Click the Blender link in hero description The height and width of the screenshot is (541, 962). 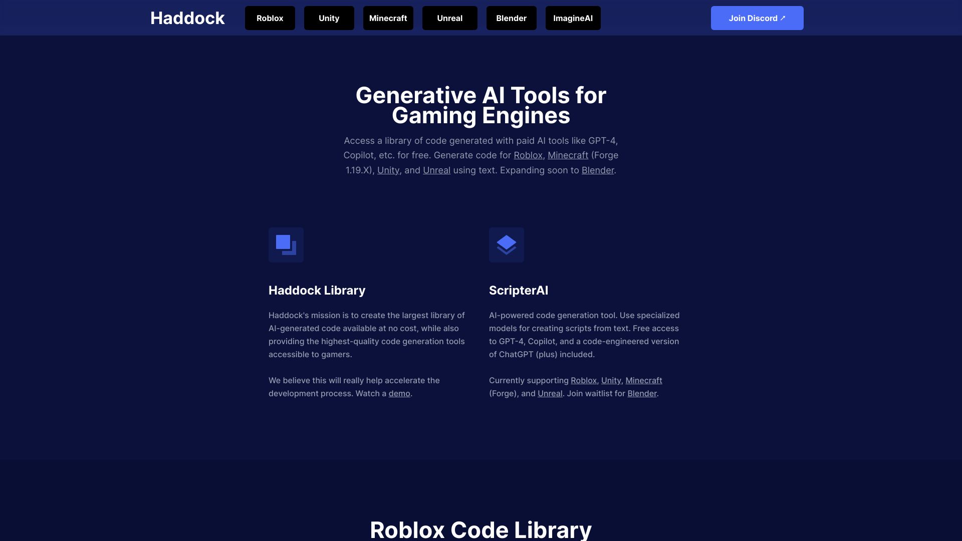(597, 170)
